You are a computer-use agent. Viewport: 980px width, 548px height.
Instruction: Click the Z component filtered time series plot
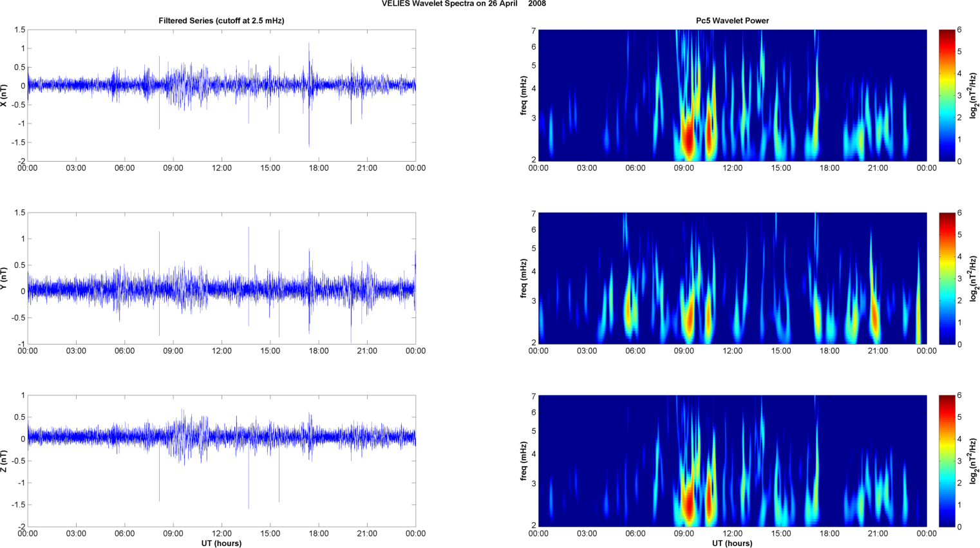221,461
